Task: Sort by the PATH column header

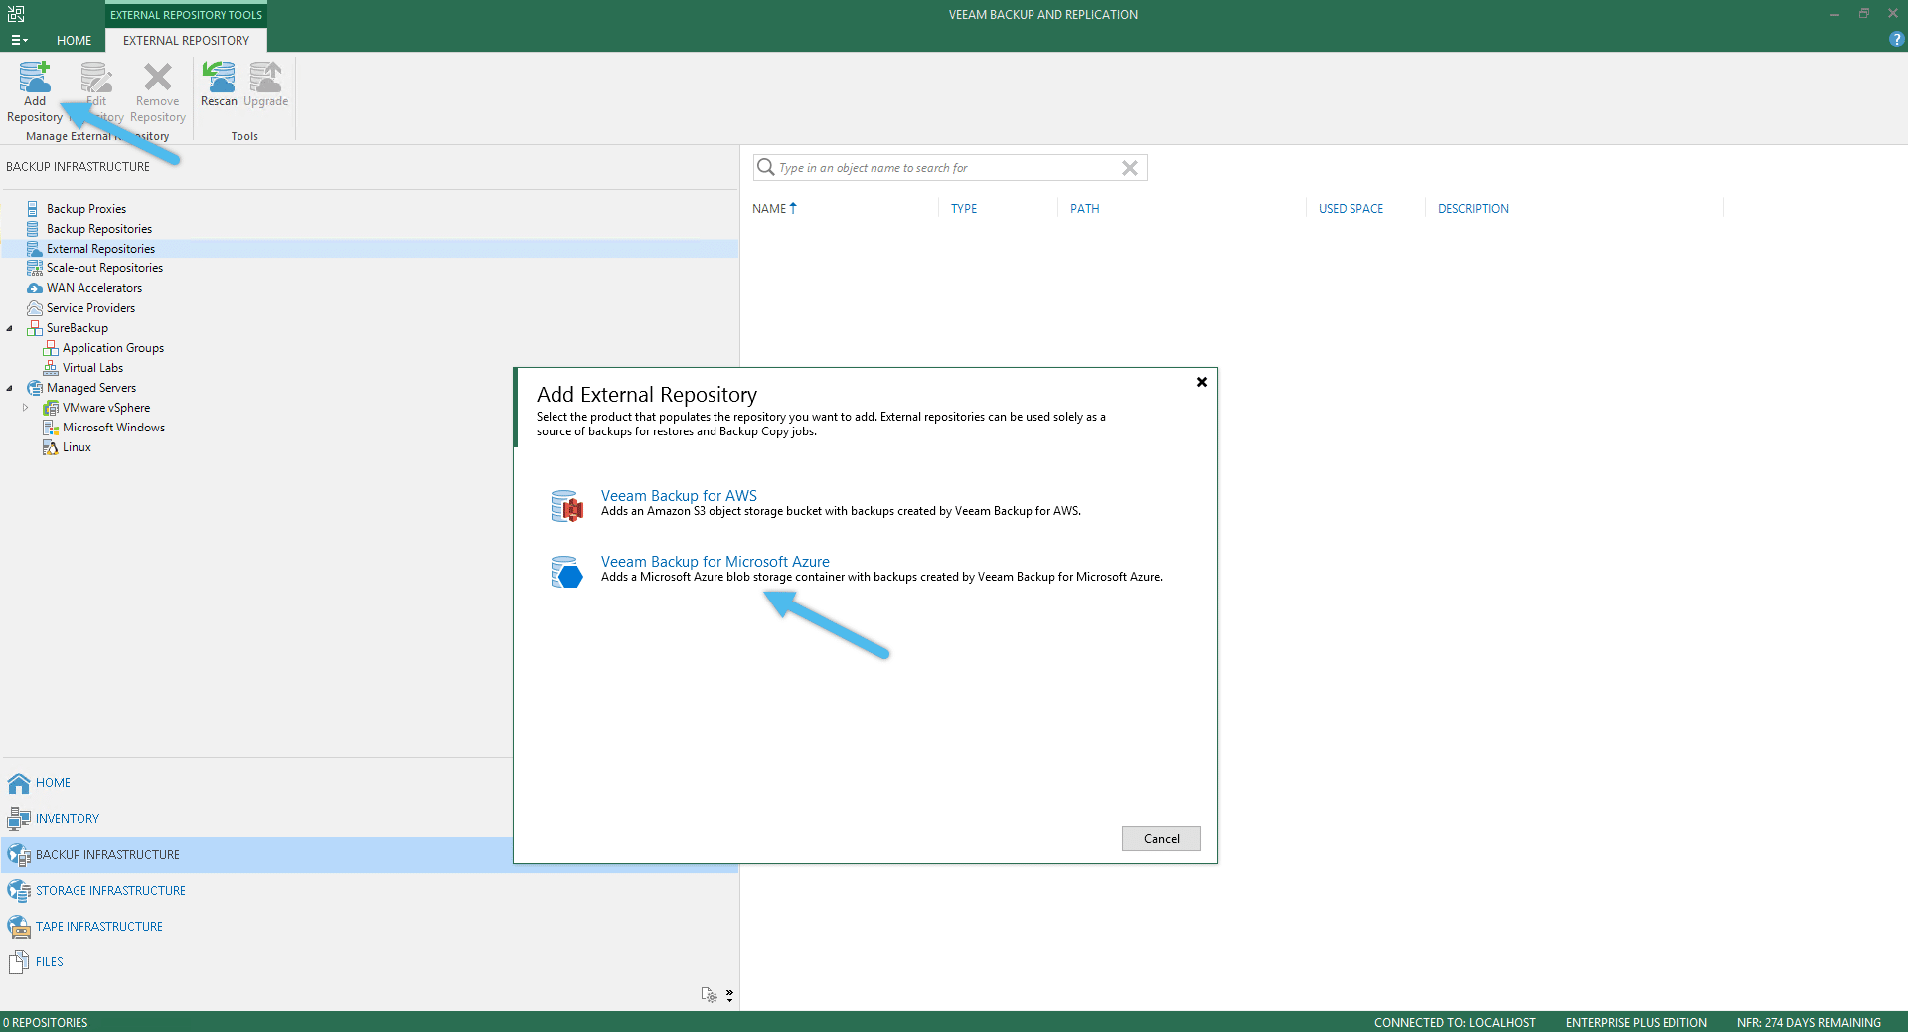Action: pos(1084,209)
